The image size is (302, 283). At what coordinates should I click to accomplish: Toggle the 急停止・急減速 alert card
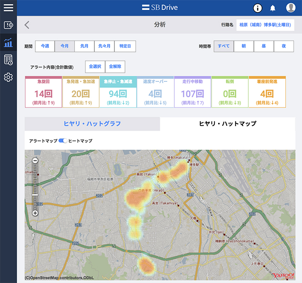pyautogui.click(x=118, y=92)
